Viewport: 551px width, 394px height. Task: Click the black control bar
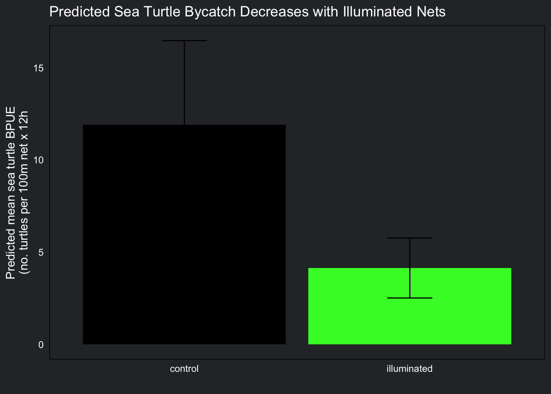tap(184, 234)
